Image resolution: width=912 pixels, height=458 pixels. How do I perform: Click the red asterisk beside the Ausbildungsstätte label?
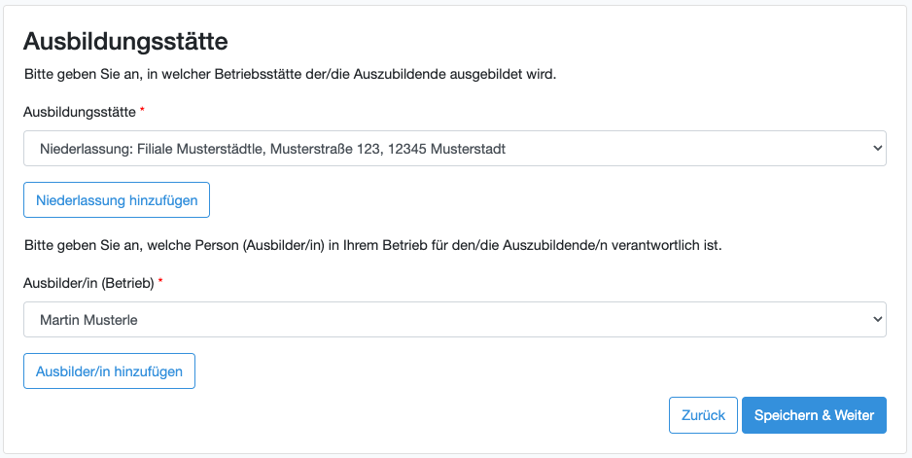click(143, 111)
